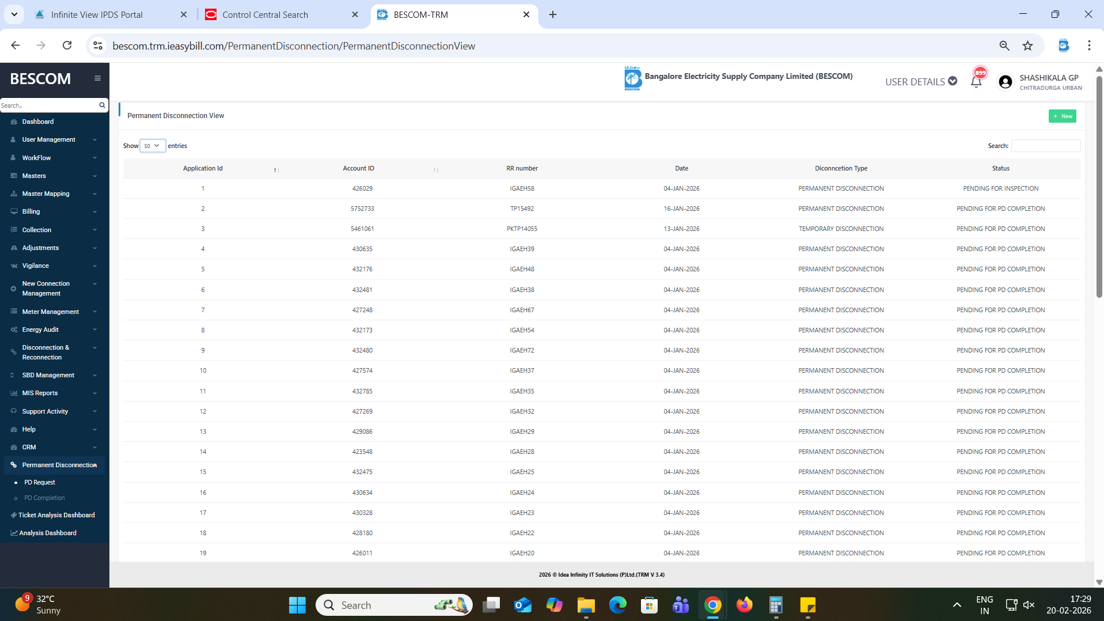Viewport: 1104px width, 621px height.
Task: Open Calculator from the taskbar
Action: (x=776, y=605)
